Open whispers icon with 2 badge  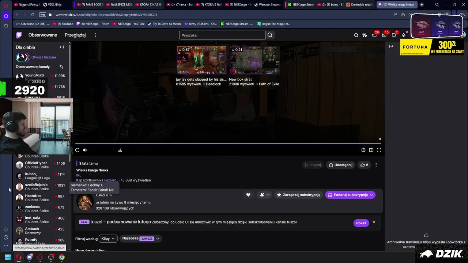(394, 35)
